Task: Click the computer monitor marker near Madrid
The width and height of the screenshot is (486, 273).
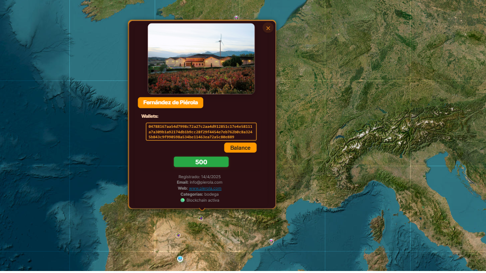Action: [180, 259]
